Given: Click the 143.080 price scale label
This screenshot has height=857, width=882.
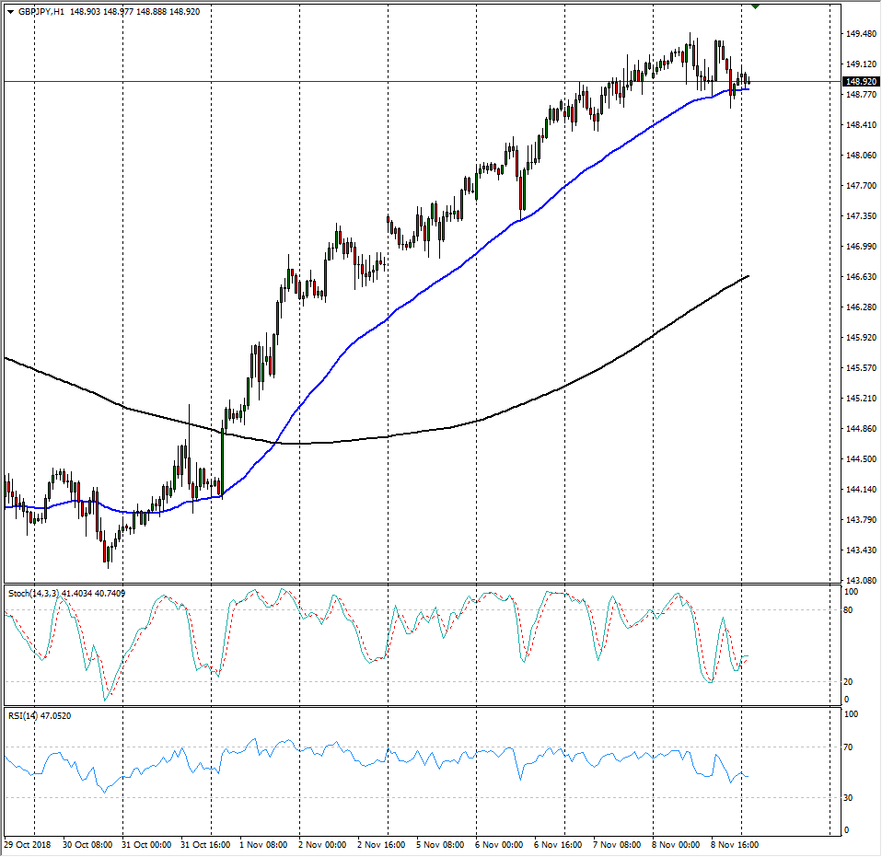Looking at the screenshot, I should pos(860,581).
